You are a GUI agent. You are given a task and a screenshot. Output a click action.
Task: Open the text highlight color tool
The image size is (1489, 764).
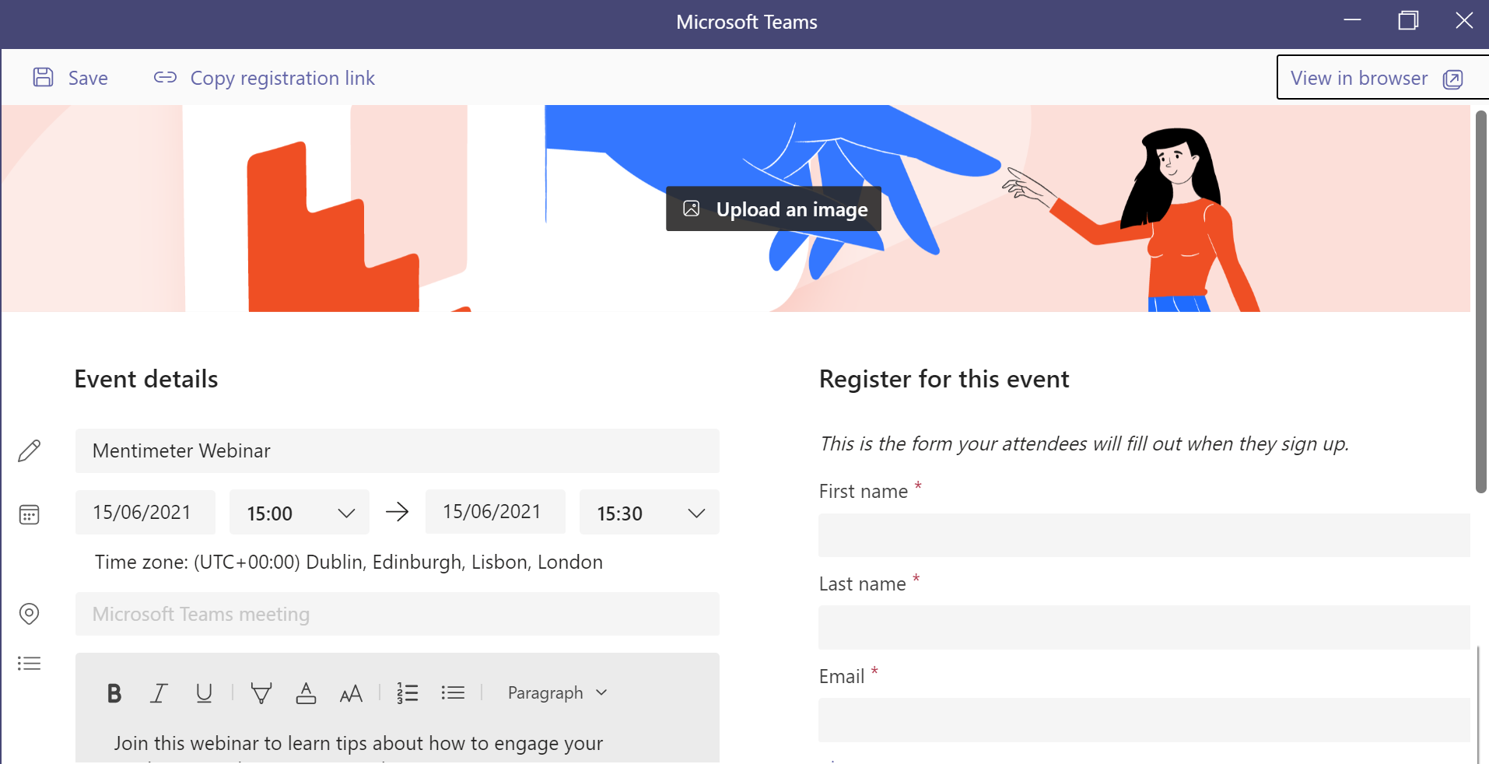click(x=261, y=692)
